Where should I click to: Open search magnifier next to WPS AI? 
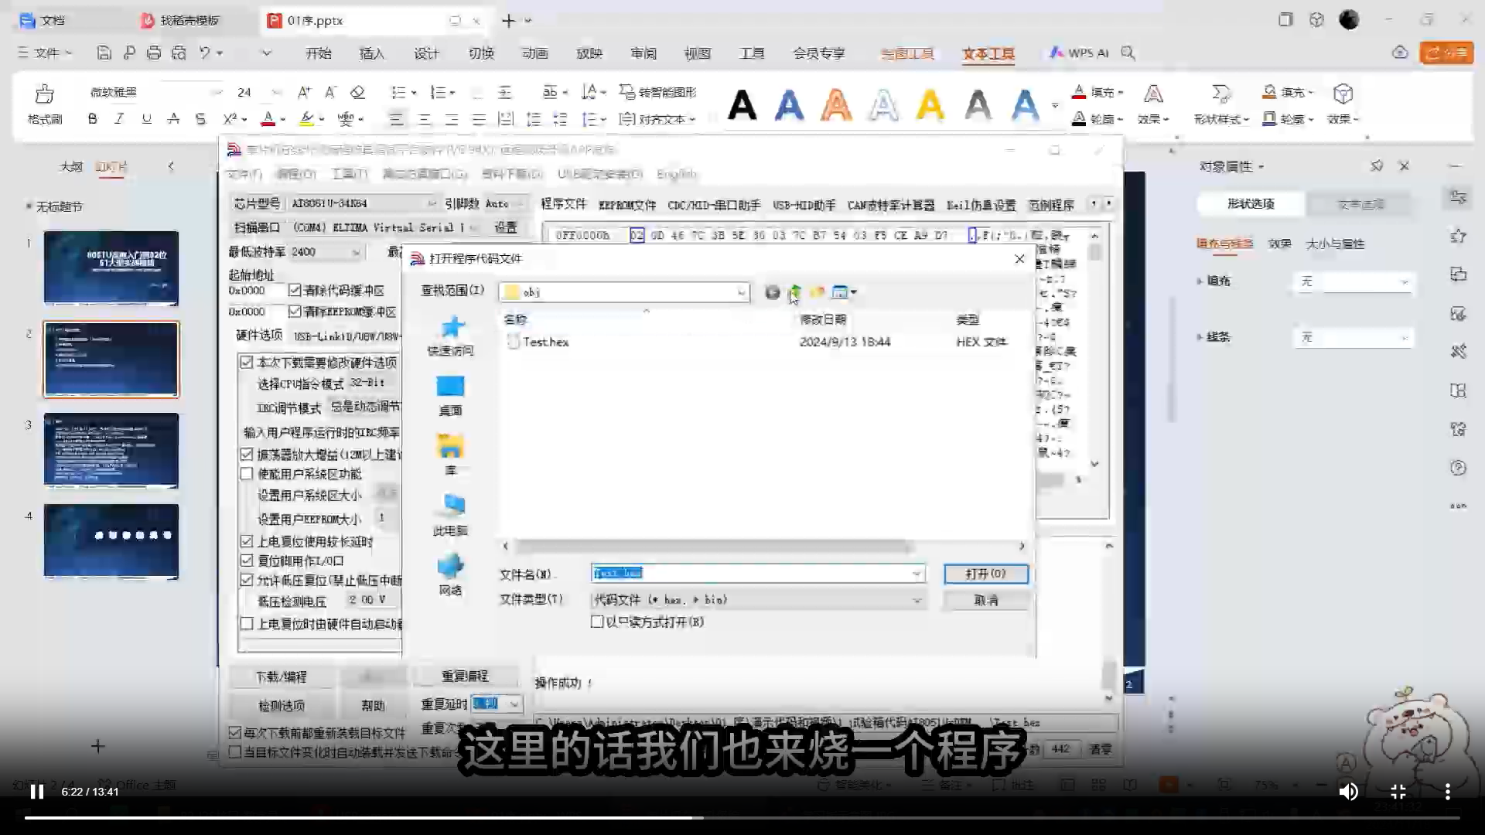[x=1128, y=53]
